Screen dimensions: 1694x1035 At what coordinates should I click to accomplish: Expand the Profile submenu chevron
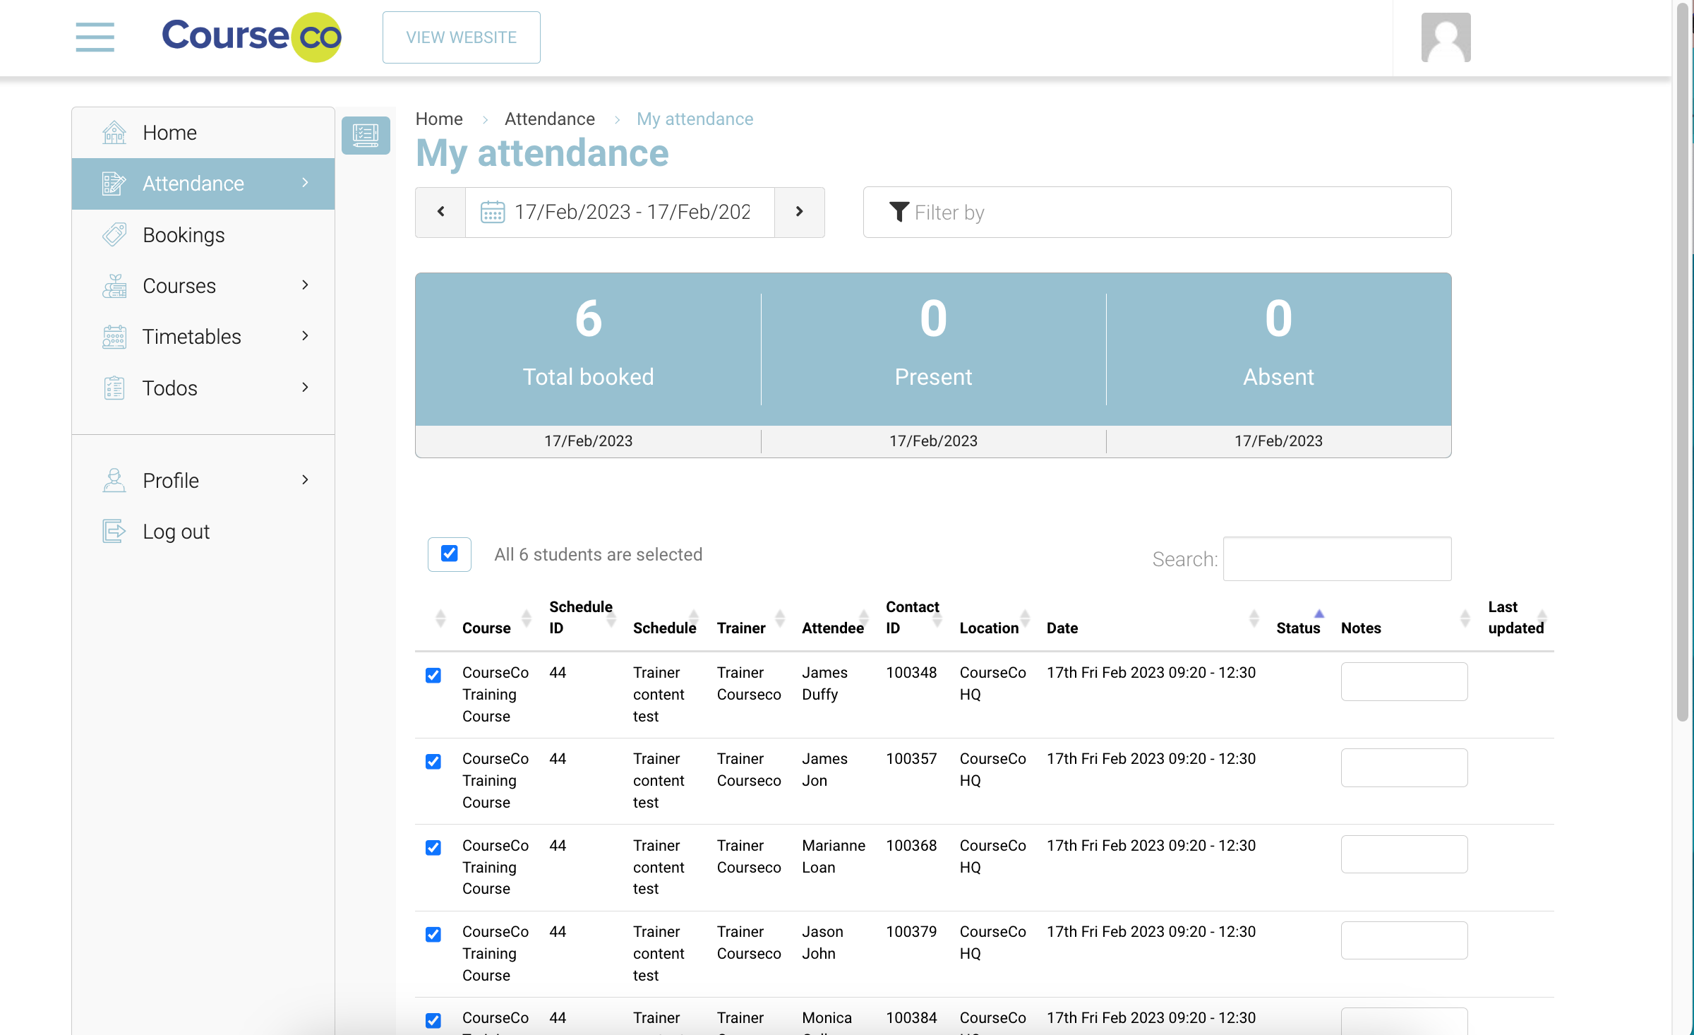(305, 480)
